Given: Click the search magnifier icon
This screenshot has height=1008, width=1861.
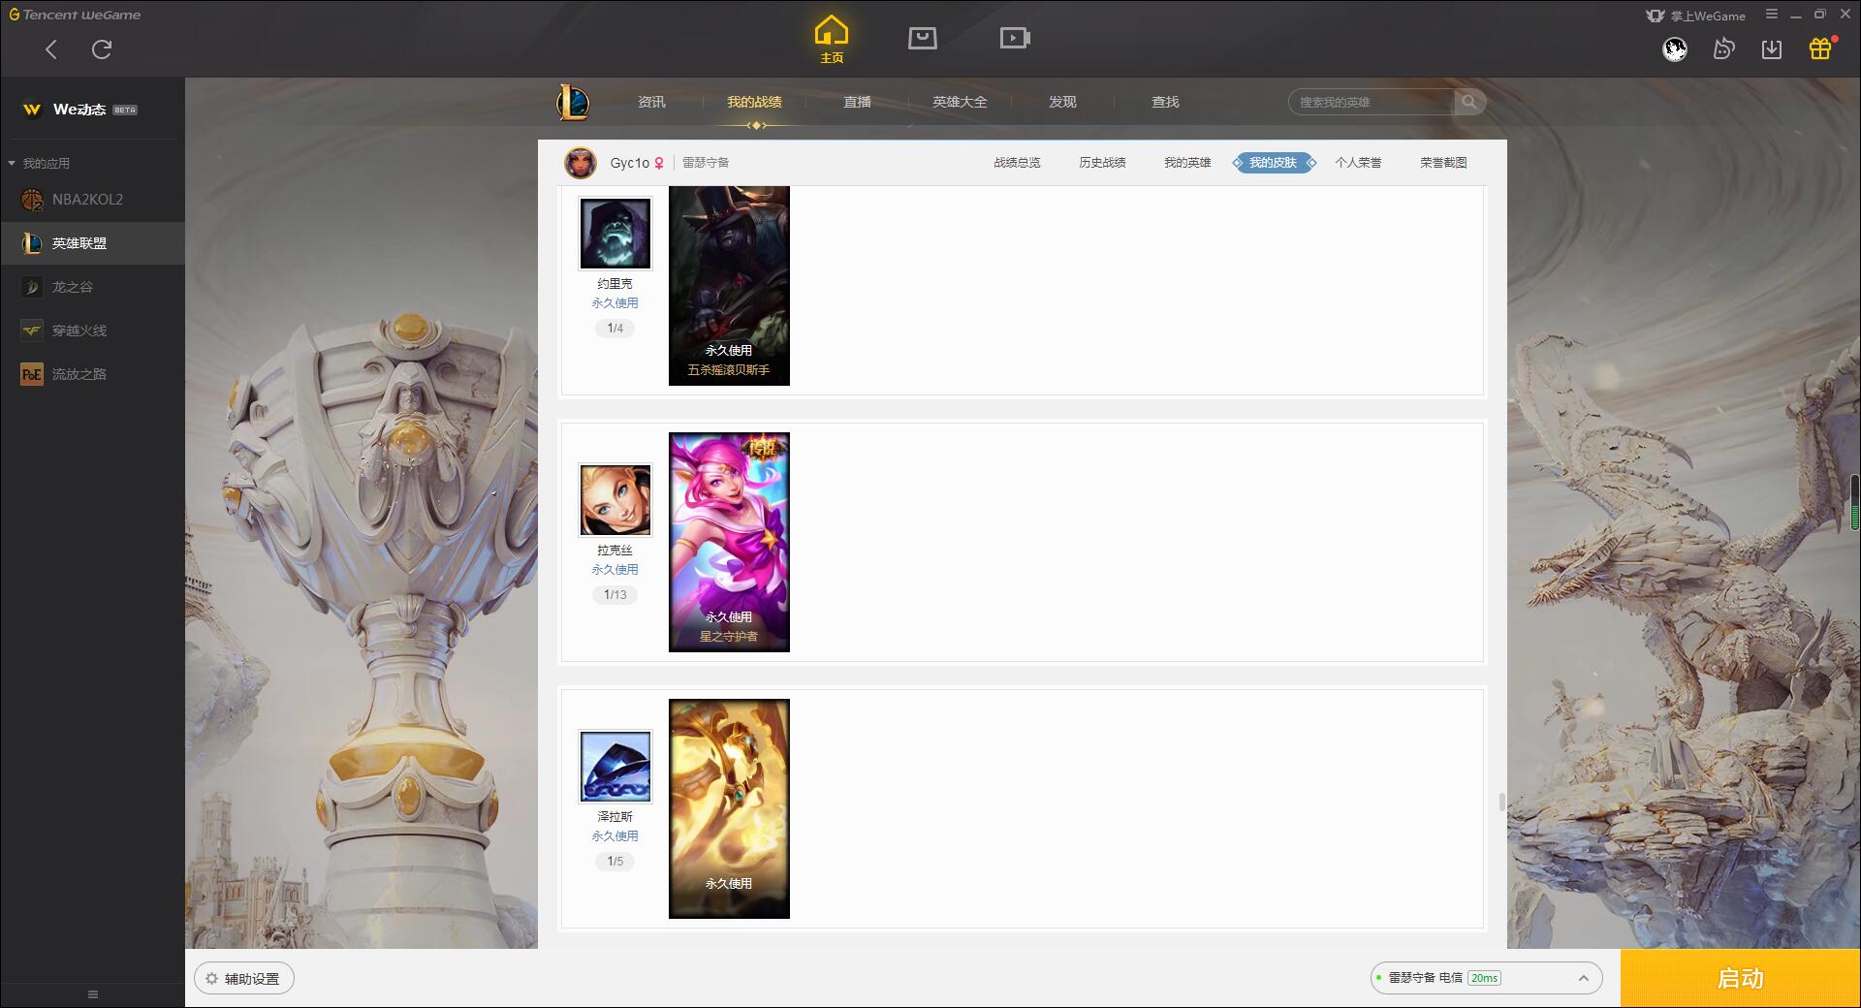Looking at the screenshot, I should pyautogui.click(x=1469, y=102).
